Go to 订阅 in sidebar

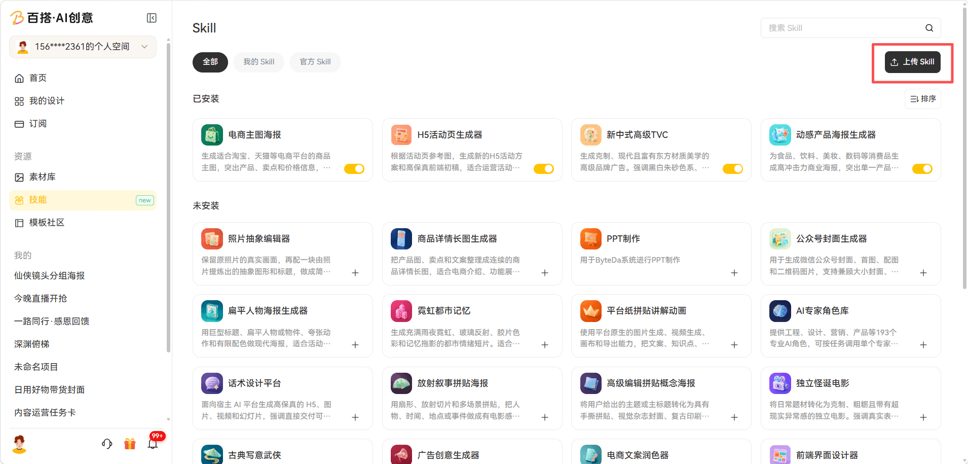pos(83,124)
